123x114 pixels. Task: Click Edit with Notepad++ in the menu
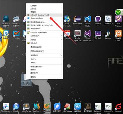tap(44, 33)
